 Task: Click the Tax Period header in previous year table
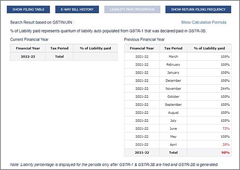(173, 48)
